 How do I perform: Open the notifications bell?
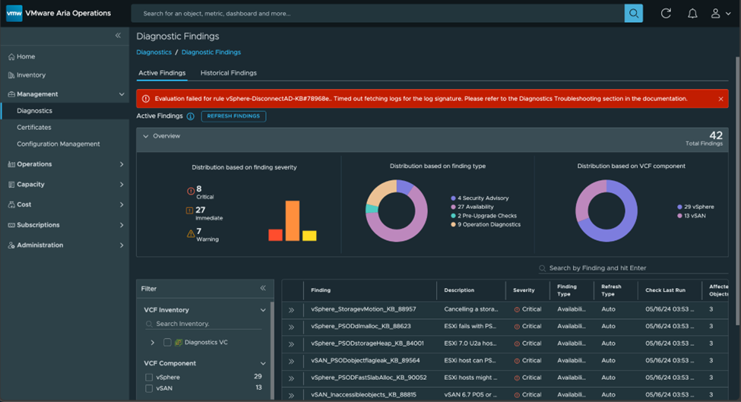(692, 13)
